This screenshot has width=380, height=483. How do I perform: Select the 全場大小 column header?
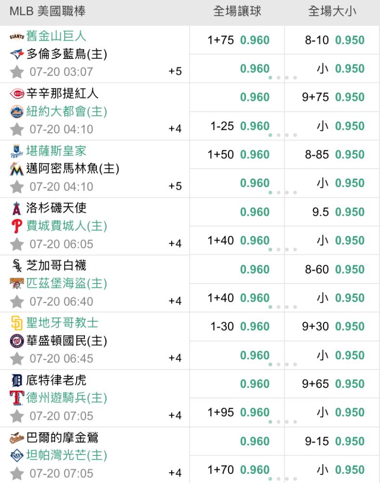pyautogui.click(x=332, y=12)
